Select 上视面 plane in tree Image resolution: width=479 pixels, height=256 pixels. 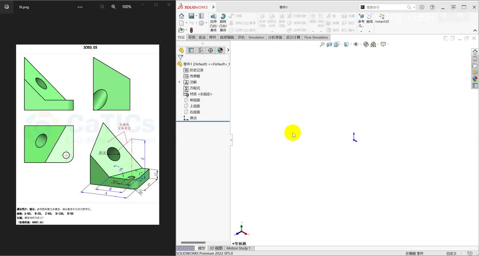192,106
